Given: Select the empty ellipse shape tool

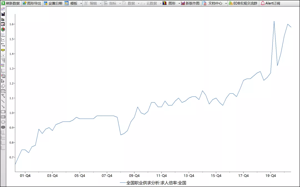Looking at the screenshot, I should (3, 122).
